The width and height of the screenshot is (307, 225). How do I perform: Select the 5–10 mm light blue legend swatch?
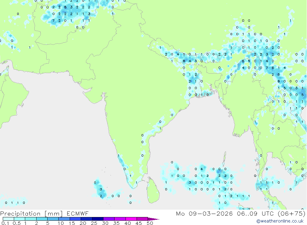[53, 219]
